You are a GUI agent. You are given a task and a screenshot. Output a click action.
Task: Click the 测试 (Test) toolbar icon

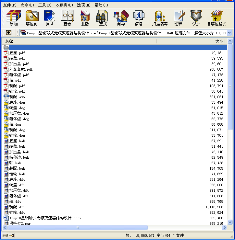(x=49, y=18)
